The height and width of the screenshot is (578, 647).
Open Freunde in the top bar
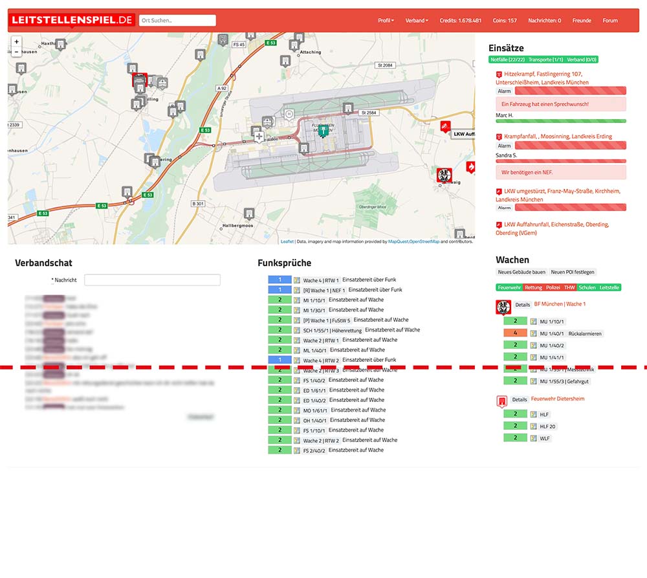coord(582,21)
